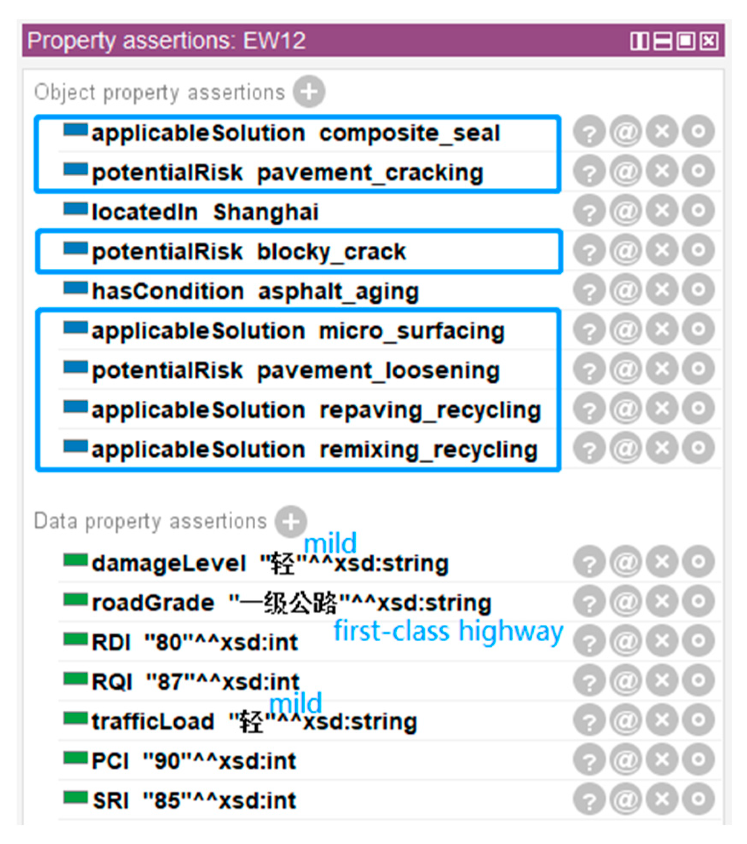The height and width of the screenshot is (844, 747).
Task: Split the panel vertically in title bar
Action: (639, 41)
